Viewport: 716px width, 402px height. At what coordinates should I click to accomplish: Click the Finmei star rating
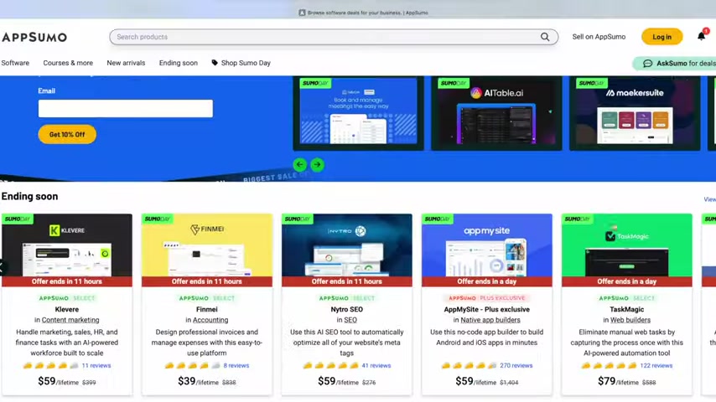point(192,365)
